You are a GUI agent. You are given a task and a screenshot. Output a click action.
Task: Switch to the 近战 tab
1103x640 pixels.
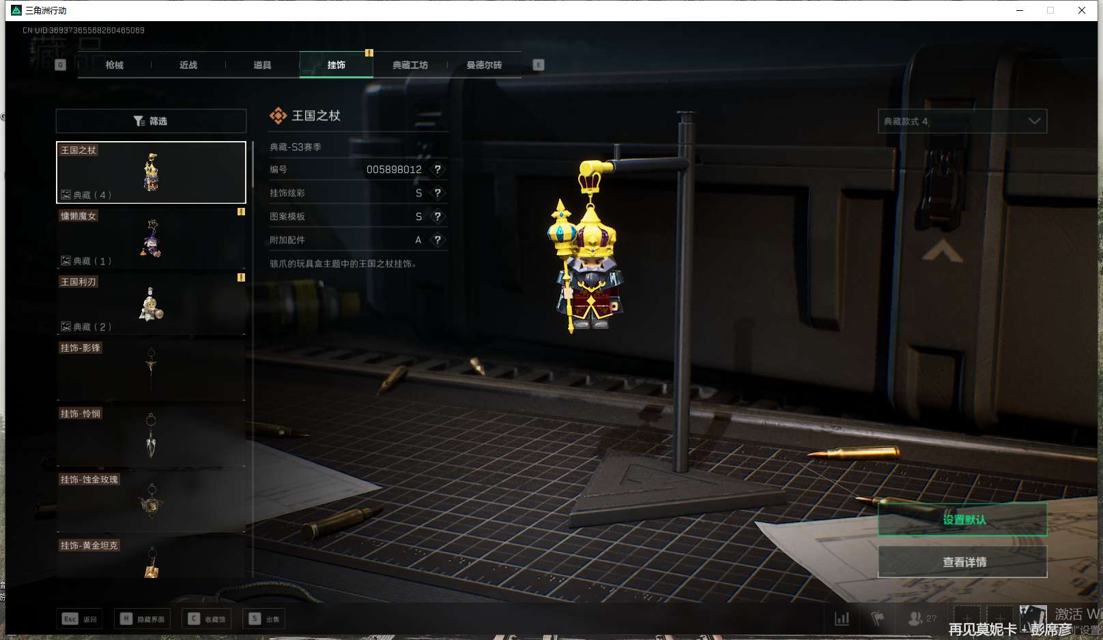(x=188, y=65)
